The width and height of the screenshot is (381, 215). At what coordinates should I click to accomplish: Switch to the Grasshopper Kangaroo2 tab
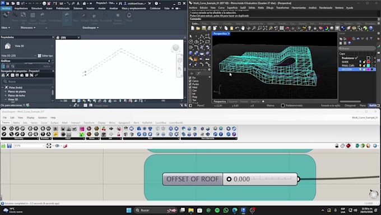coord(124,123)
